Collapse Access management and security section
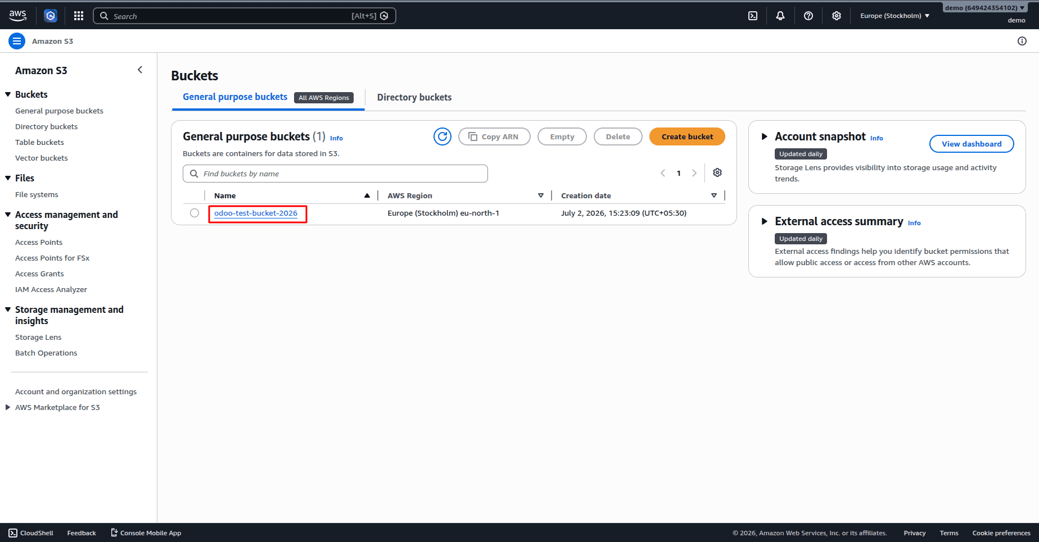 click(x=8, y=215)
